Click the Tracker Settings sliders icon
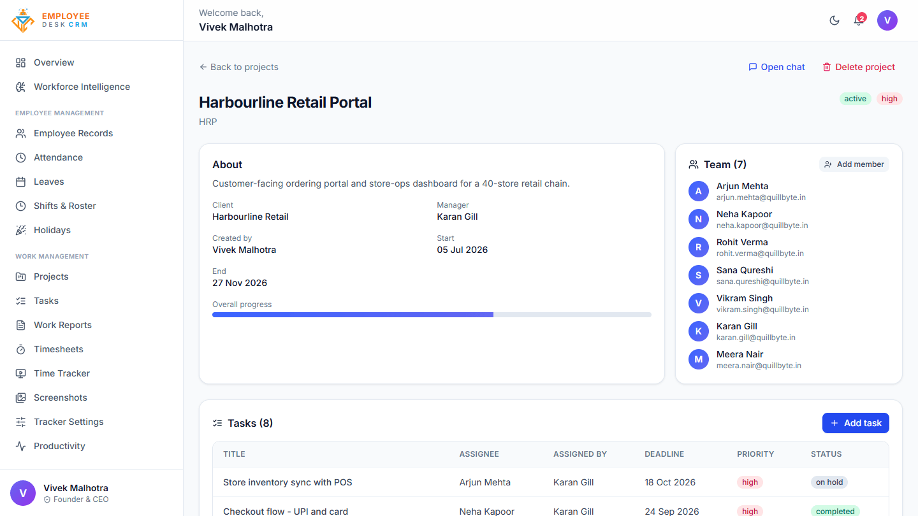Viewport: 918px width, 516px height. 21,422
